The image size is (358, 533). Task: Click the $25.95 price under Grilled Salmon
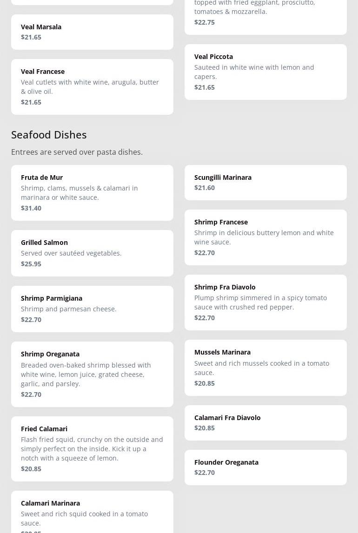pyautogui.click(x=31, y=263)
